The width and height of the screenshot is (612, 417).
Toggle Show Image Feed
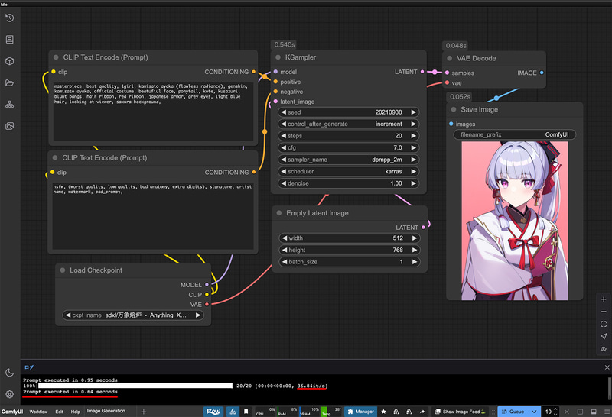[x=460, y=412]
